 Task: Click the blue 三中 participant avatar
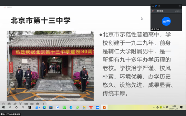pyautogui.click(x=166, y=21)
